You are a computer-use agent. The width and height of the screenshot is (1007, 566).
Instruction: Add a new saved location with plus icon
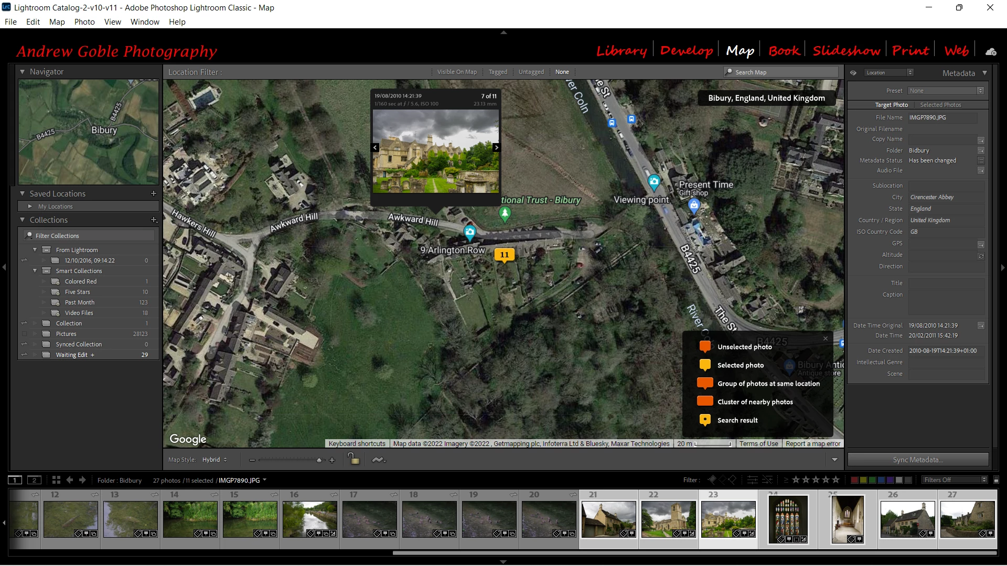154,193
